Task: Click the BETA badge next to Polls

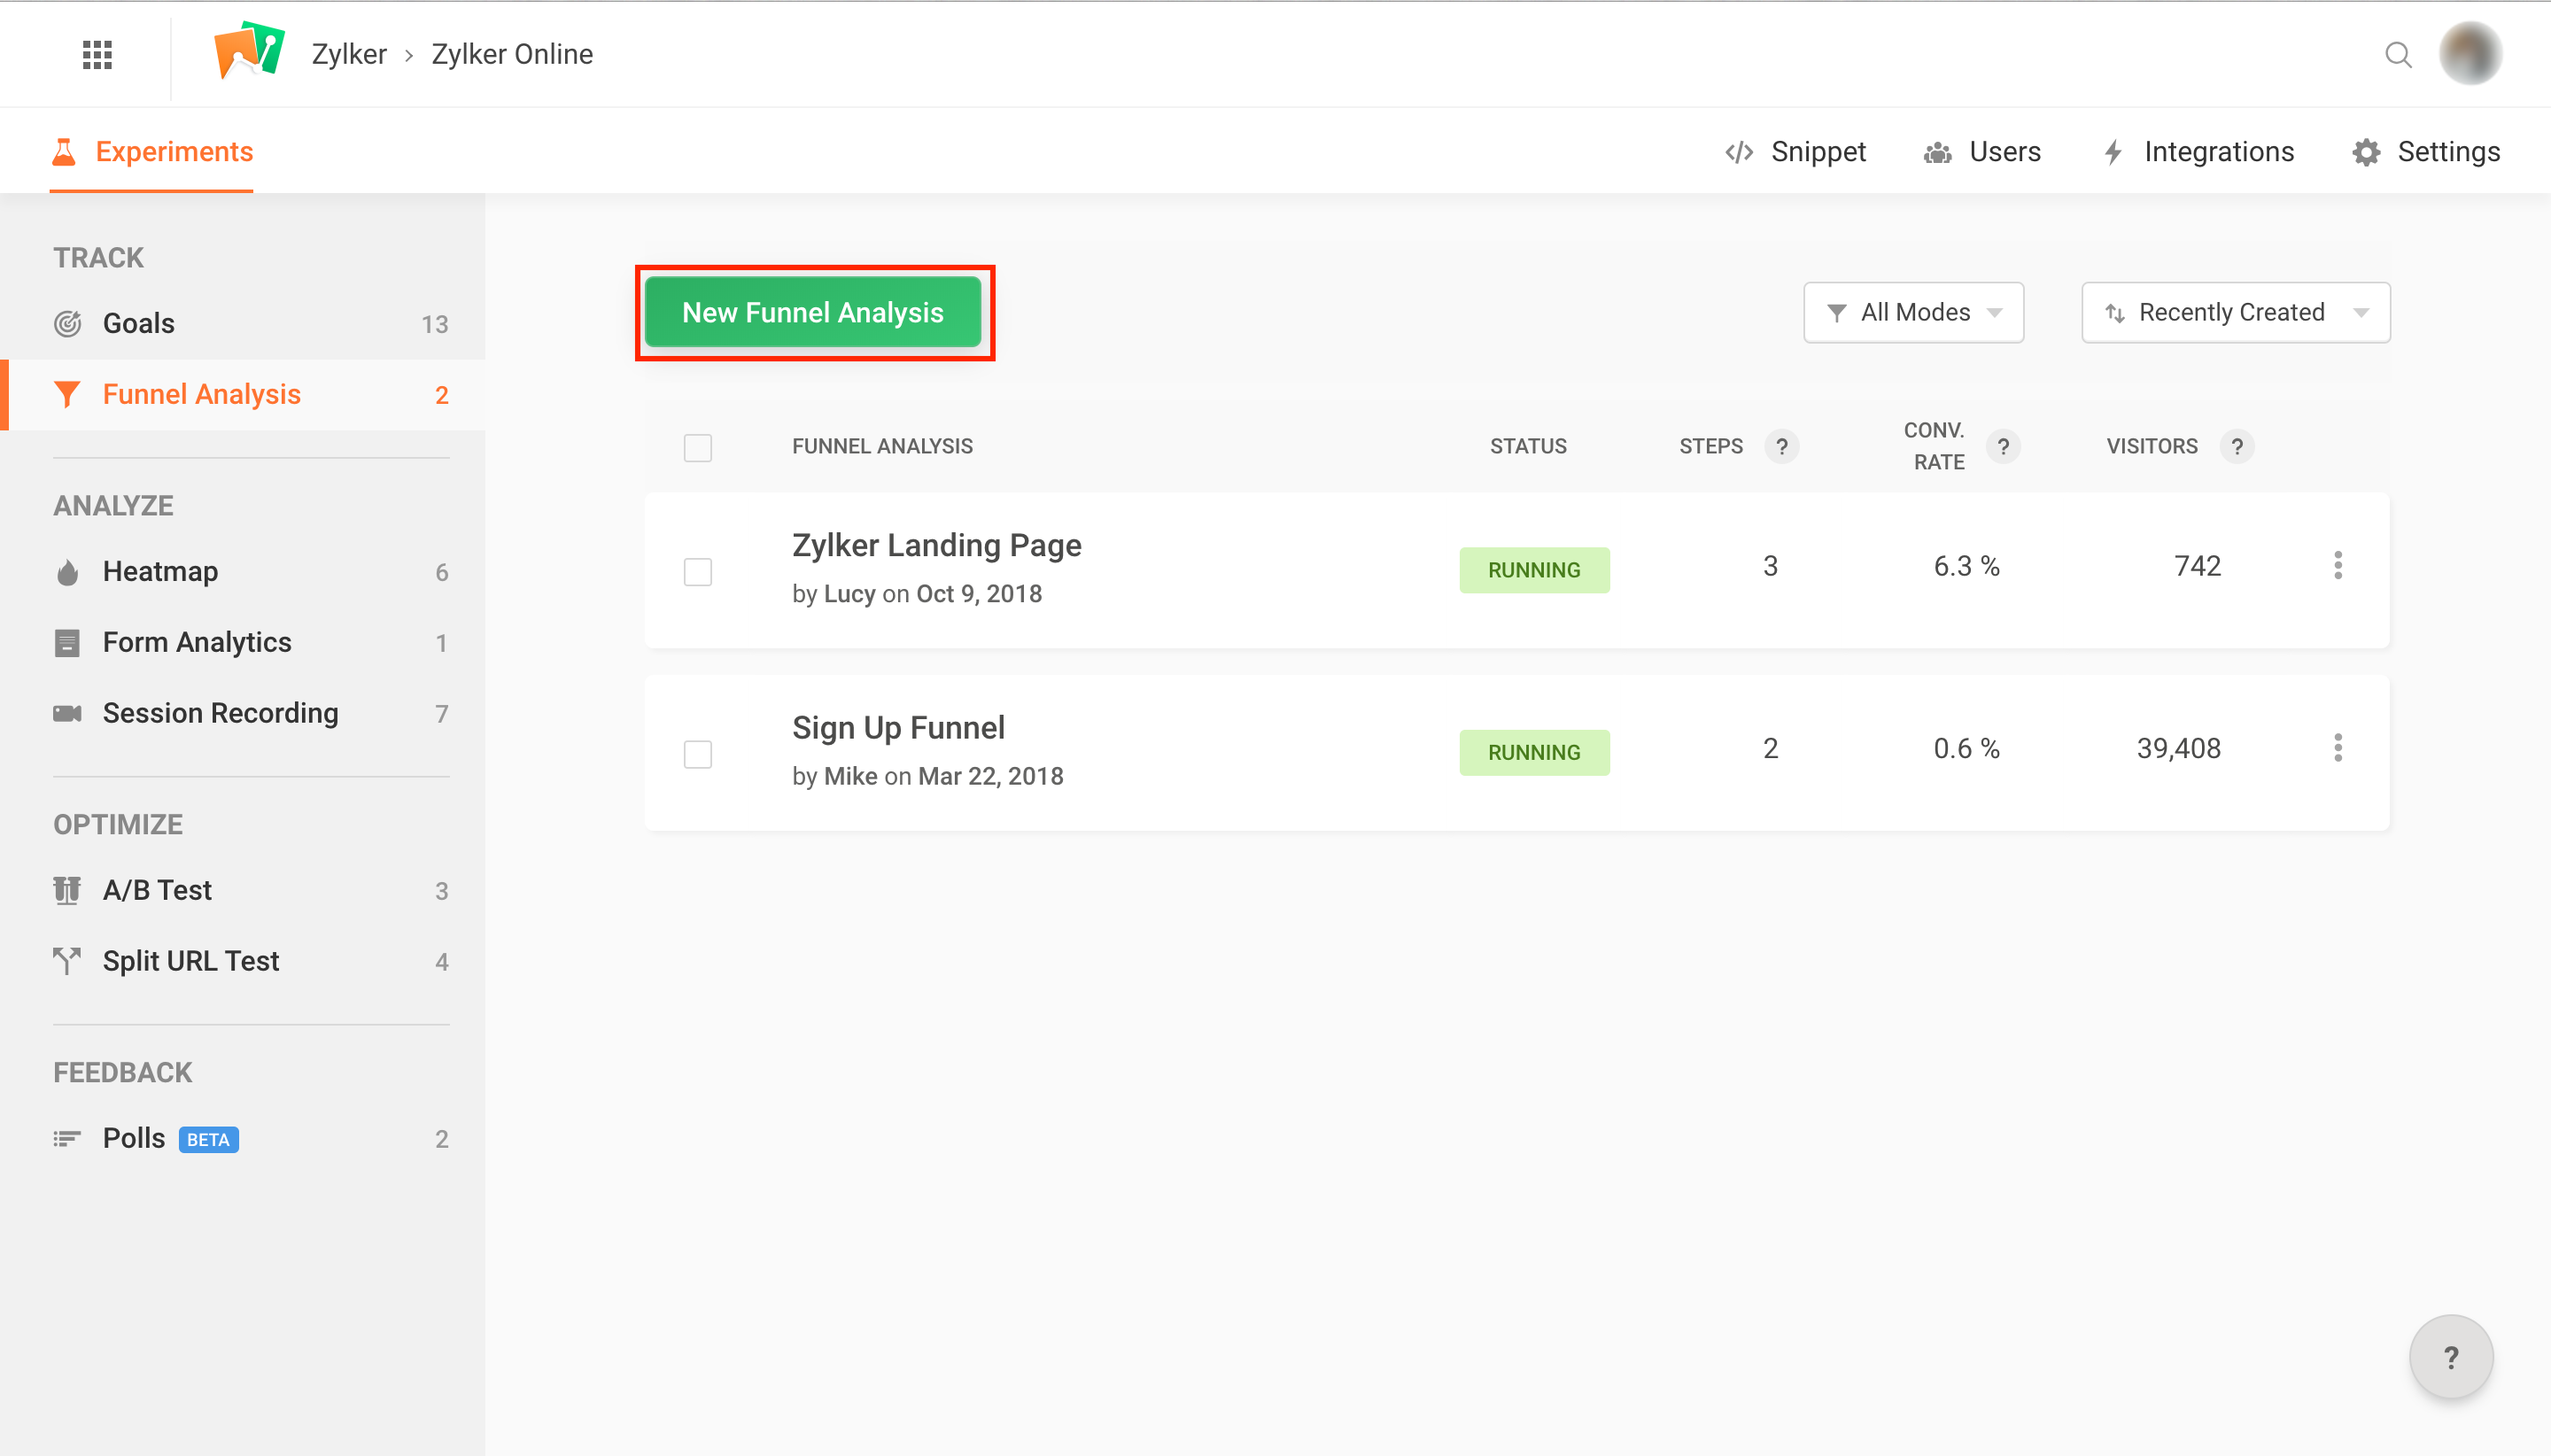Action: click(x=208, y=1140)
